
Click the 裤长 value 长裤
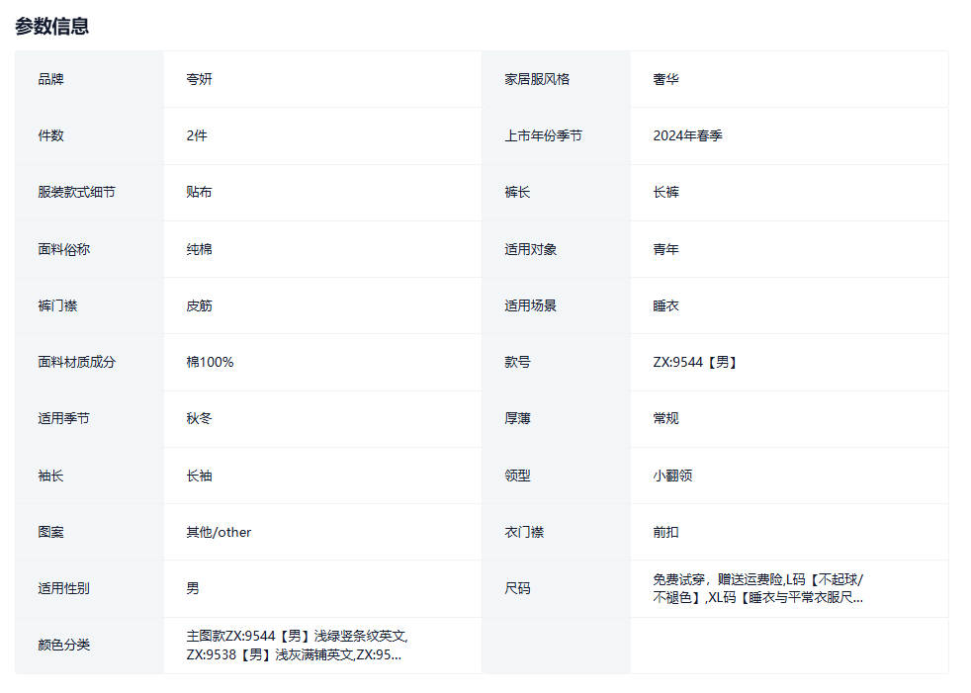click(x=665, y=192)
